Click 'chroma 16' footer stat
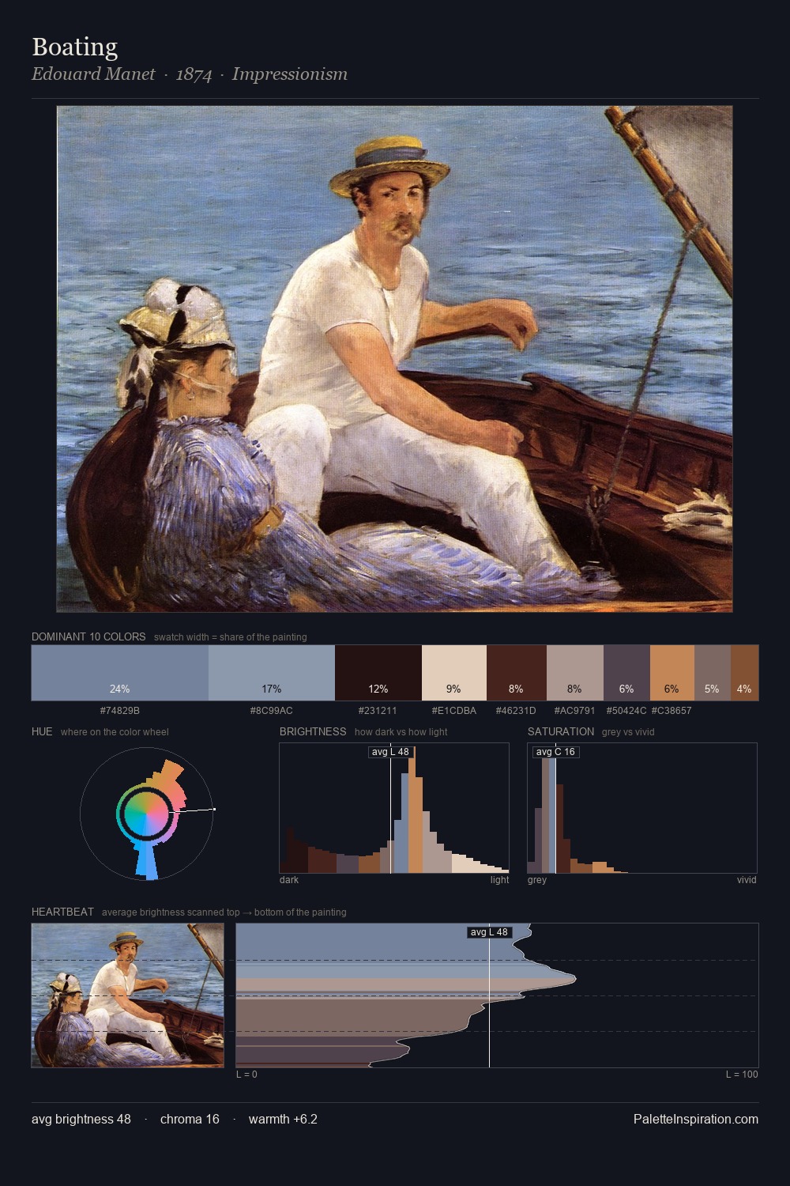Image resolution: width=790 pixels, height=1186 pixels. pos(190,1119)
